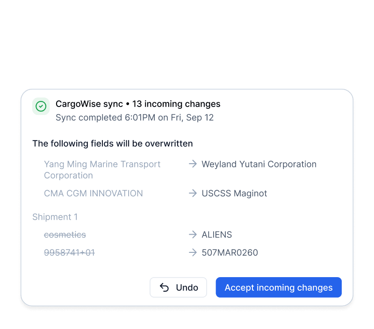Image resolution: width=374 pixels, height=329 pixels.
Task: Click the arrow before 507MAR0260
Action: click(x=192, y=252)
